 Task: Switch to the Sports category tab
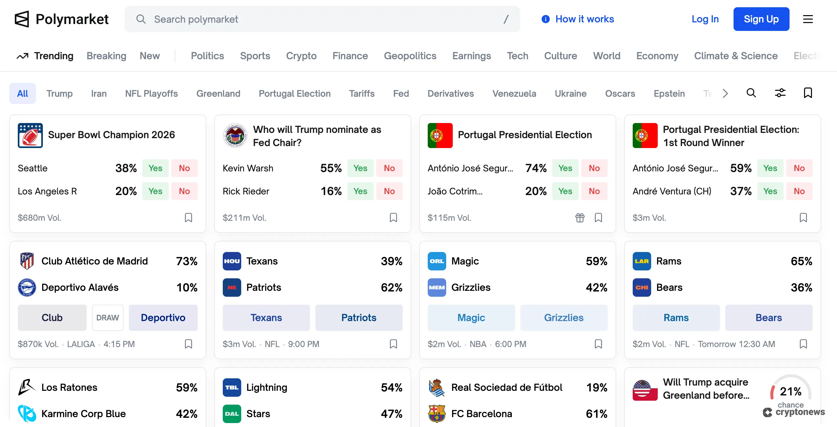coord(255,56)
